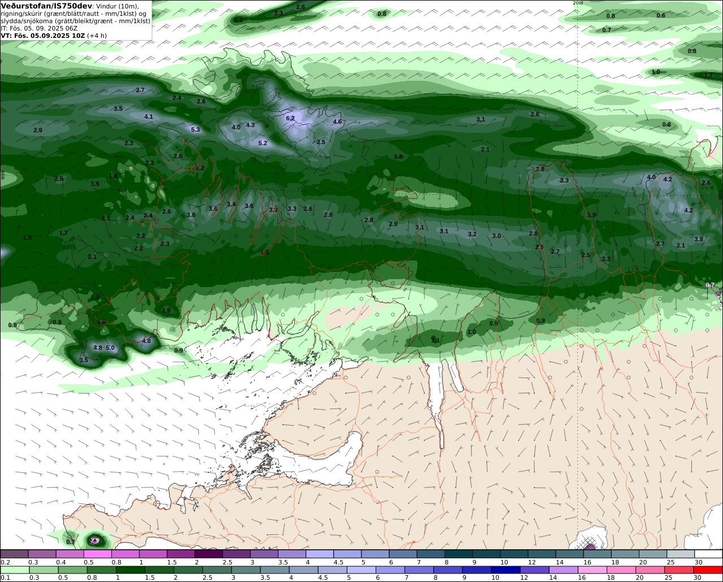Pick the mauve 0.2 swatch starting the snow scale
The width and height of the screenshot is (723, 582).
14,554
